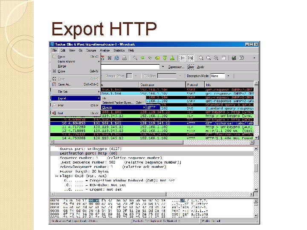The width and height of the screenshot is (307, 230).
Task: Reset zoom to normal size icon
Action: click(x=216, y=58)
